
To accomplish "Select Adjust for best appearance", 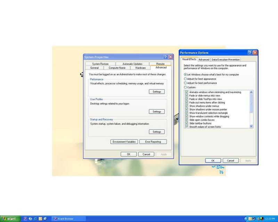I will [185, 79].
